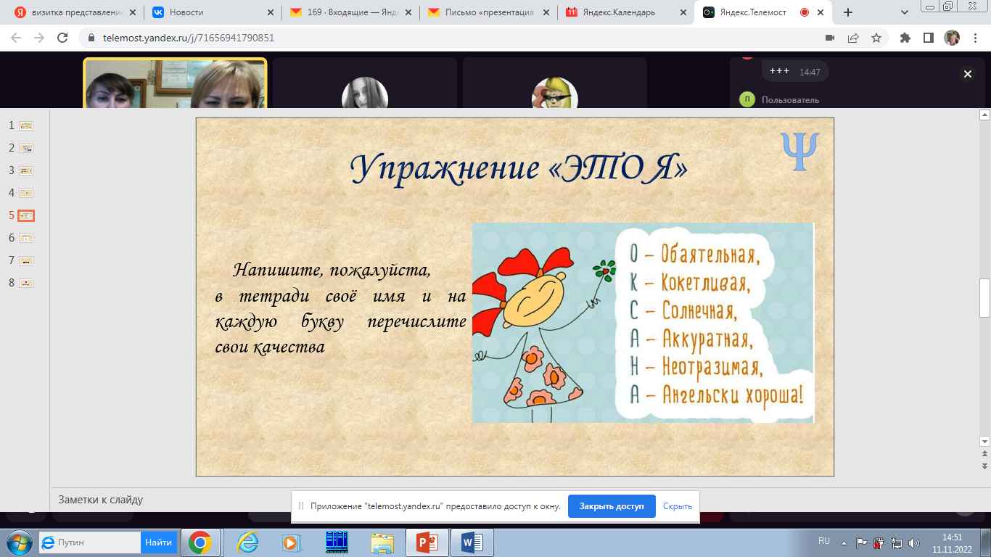991x557 pixels.
Task: Open the Chrome profile avatar
Action: [952, 38]
